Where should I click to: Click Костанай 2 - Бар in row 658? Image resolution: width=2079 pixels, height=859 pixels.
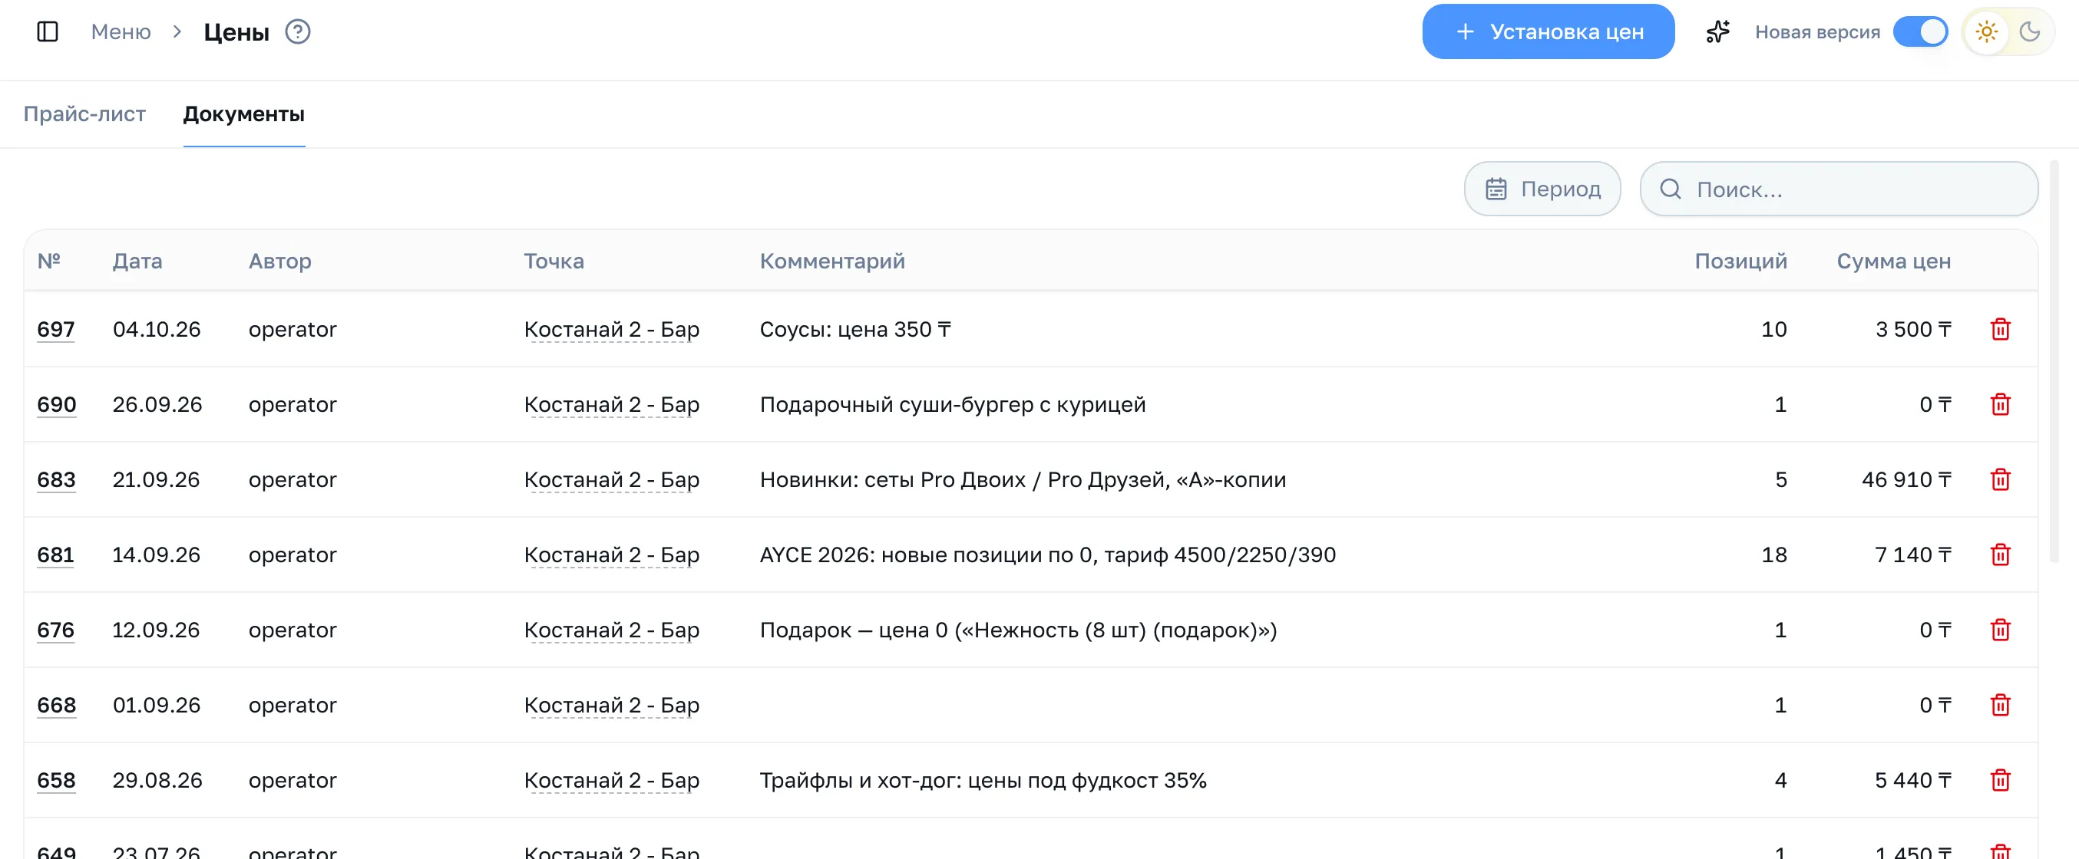click(612, 780)
